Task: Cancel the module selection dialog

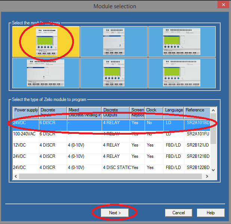Action: (179, 213)
